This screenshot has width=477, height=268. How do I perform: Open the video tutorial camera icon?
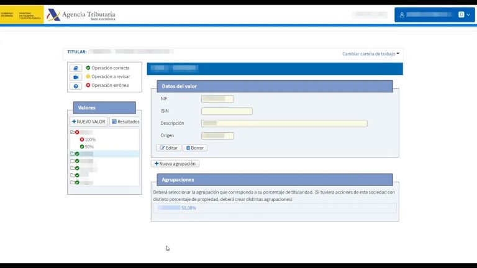(76, 77)
